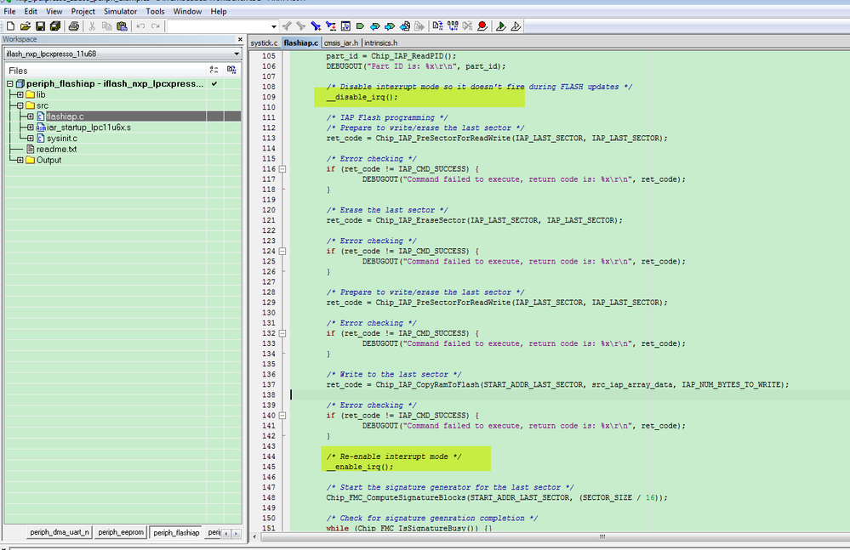Screen dimensions: 850x550
Task: Expand the lib folder
Action: pos(20,94)
